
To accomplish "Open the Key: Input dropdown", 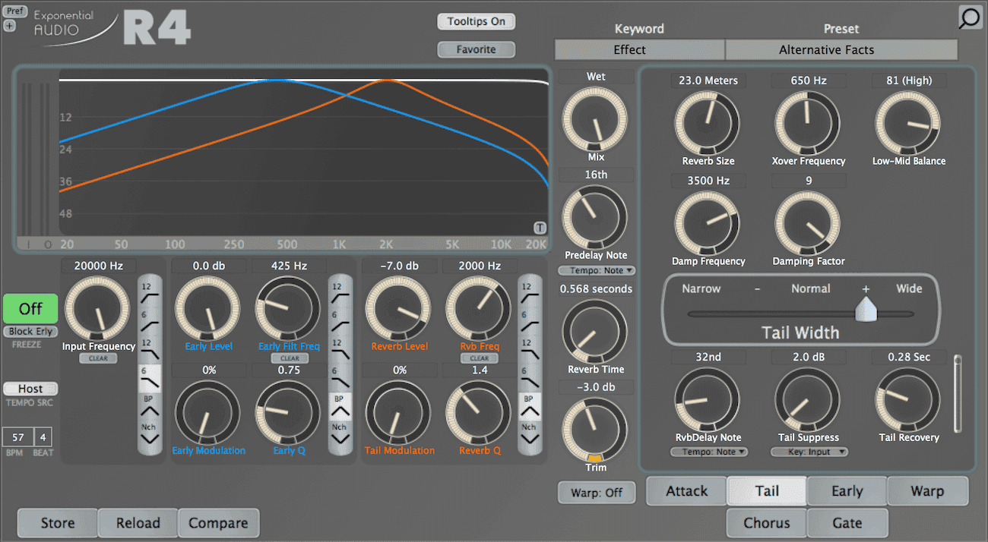I will click(809, 452).
